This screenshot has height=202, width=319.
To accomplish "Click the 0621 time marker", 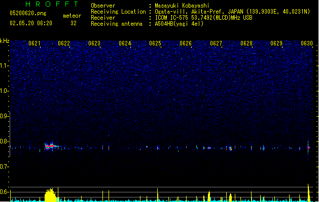I will coord(34,43).
